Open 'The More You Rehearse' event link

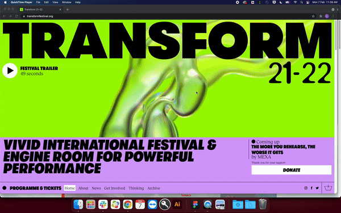click(283, 149)
